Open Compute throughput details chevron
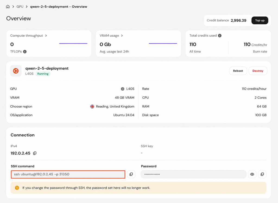Image resolution: width=278 pixels, height=203 pixels. coord(46,35)
